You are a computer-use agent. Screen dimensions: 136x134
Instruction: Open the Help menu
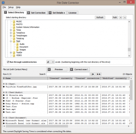tap(18, 7)
